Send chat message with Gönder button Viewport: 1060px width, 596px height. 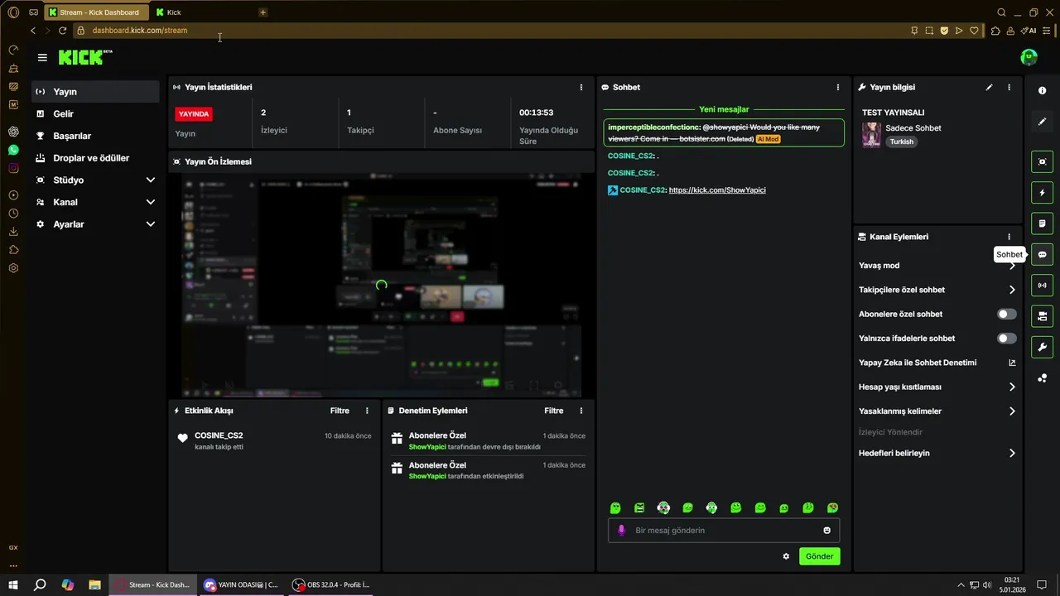pyautogui.click(x=819, y=556)
